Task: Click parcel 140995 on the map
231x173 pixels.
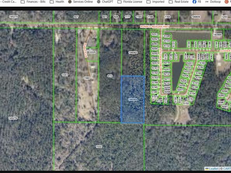Action: pos(217,35)
